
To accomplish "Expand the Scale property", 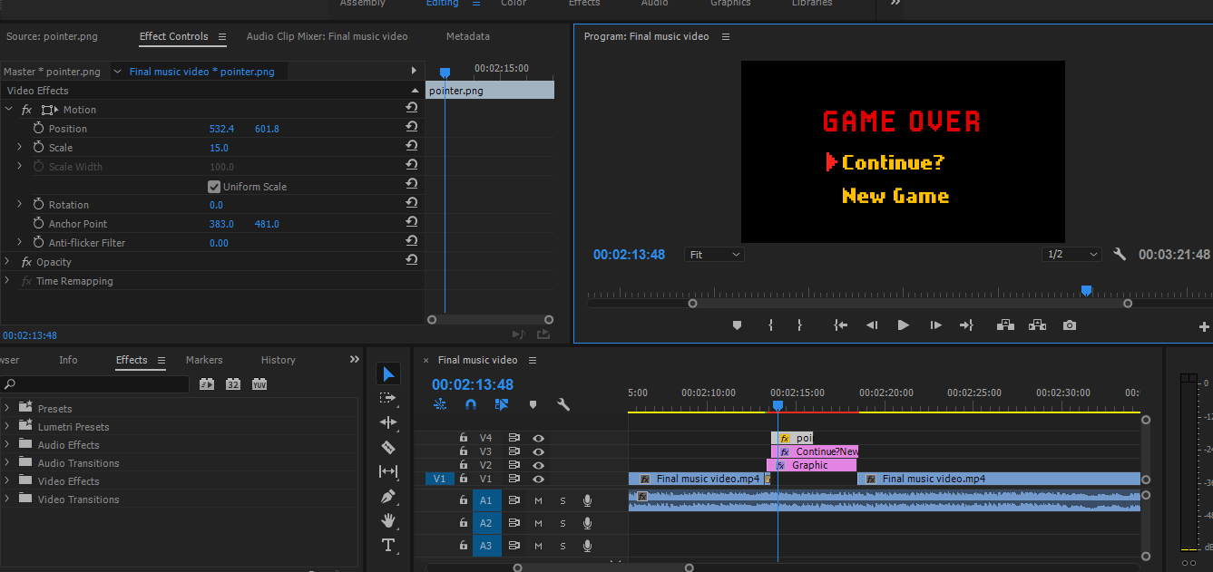I will coord(20,147).
